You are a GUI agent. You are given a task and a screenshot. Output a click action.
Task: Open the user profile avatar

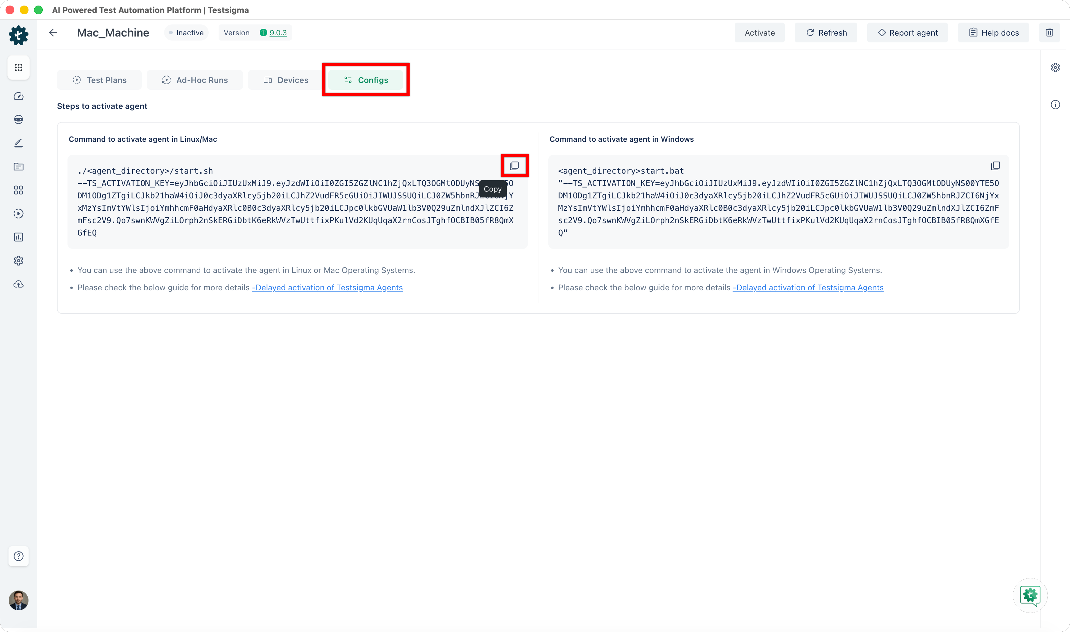(x=18, y=600)
